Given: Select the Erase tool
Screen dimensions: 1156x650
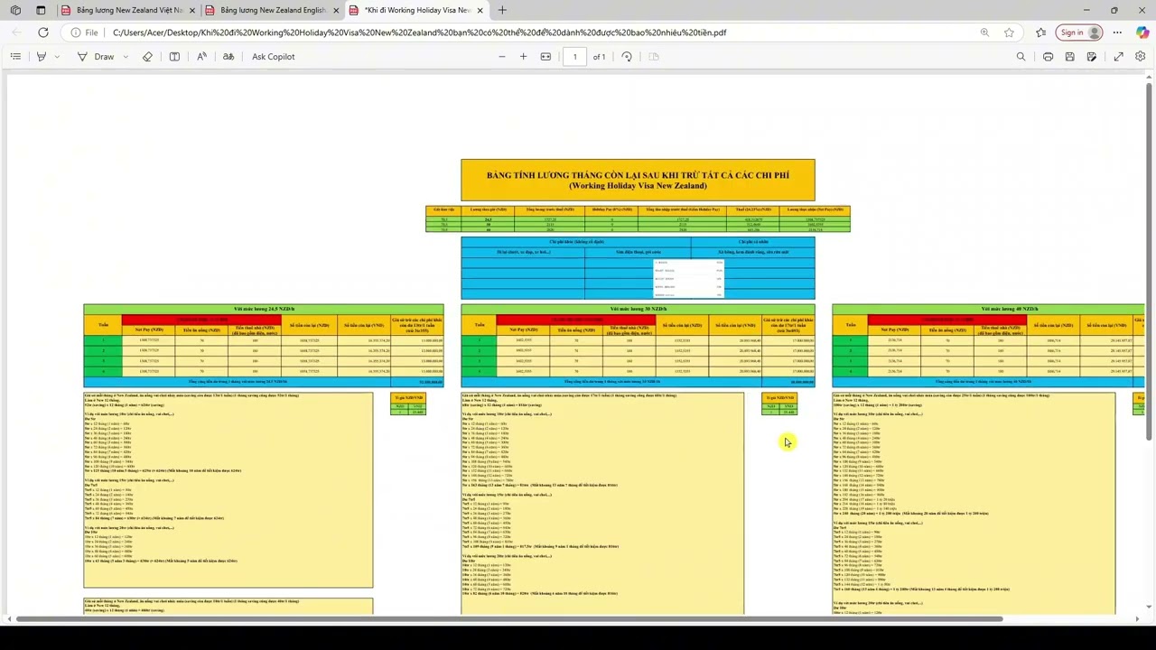Looking at the screenshot, I should point(148,56).
